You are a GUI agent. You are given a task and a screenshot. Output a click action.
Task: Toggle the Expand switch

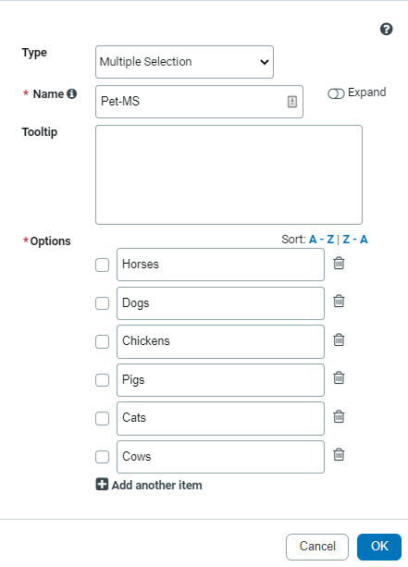[336, 94]
